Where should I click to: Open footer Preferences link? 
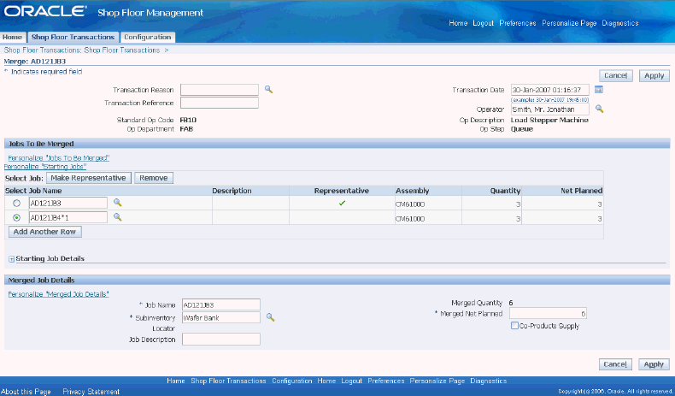[x=385, y=381]
